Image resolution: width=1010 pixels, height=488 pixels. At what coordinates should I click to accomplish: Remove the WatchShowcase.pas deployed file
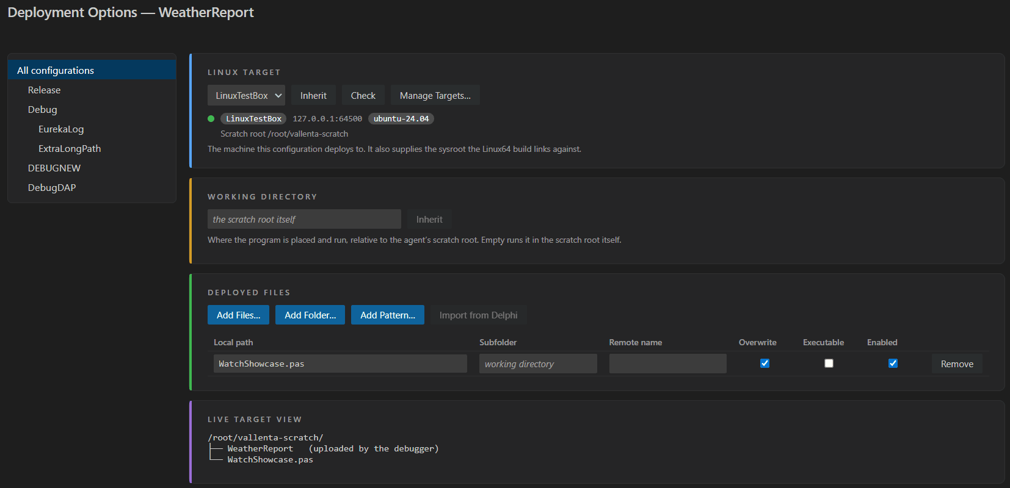coord(957,364)
